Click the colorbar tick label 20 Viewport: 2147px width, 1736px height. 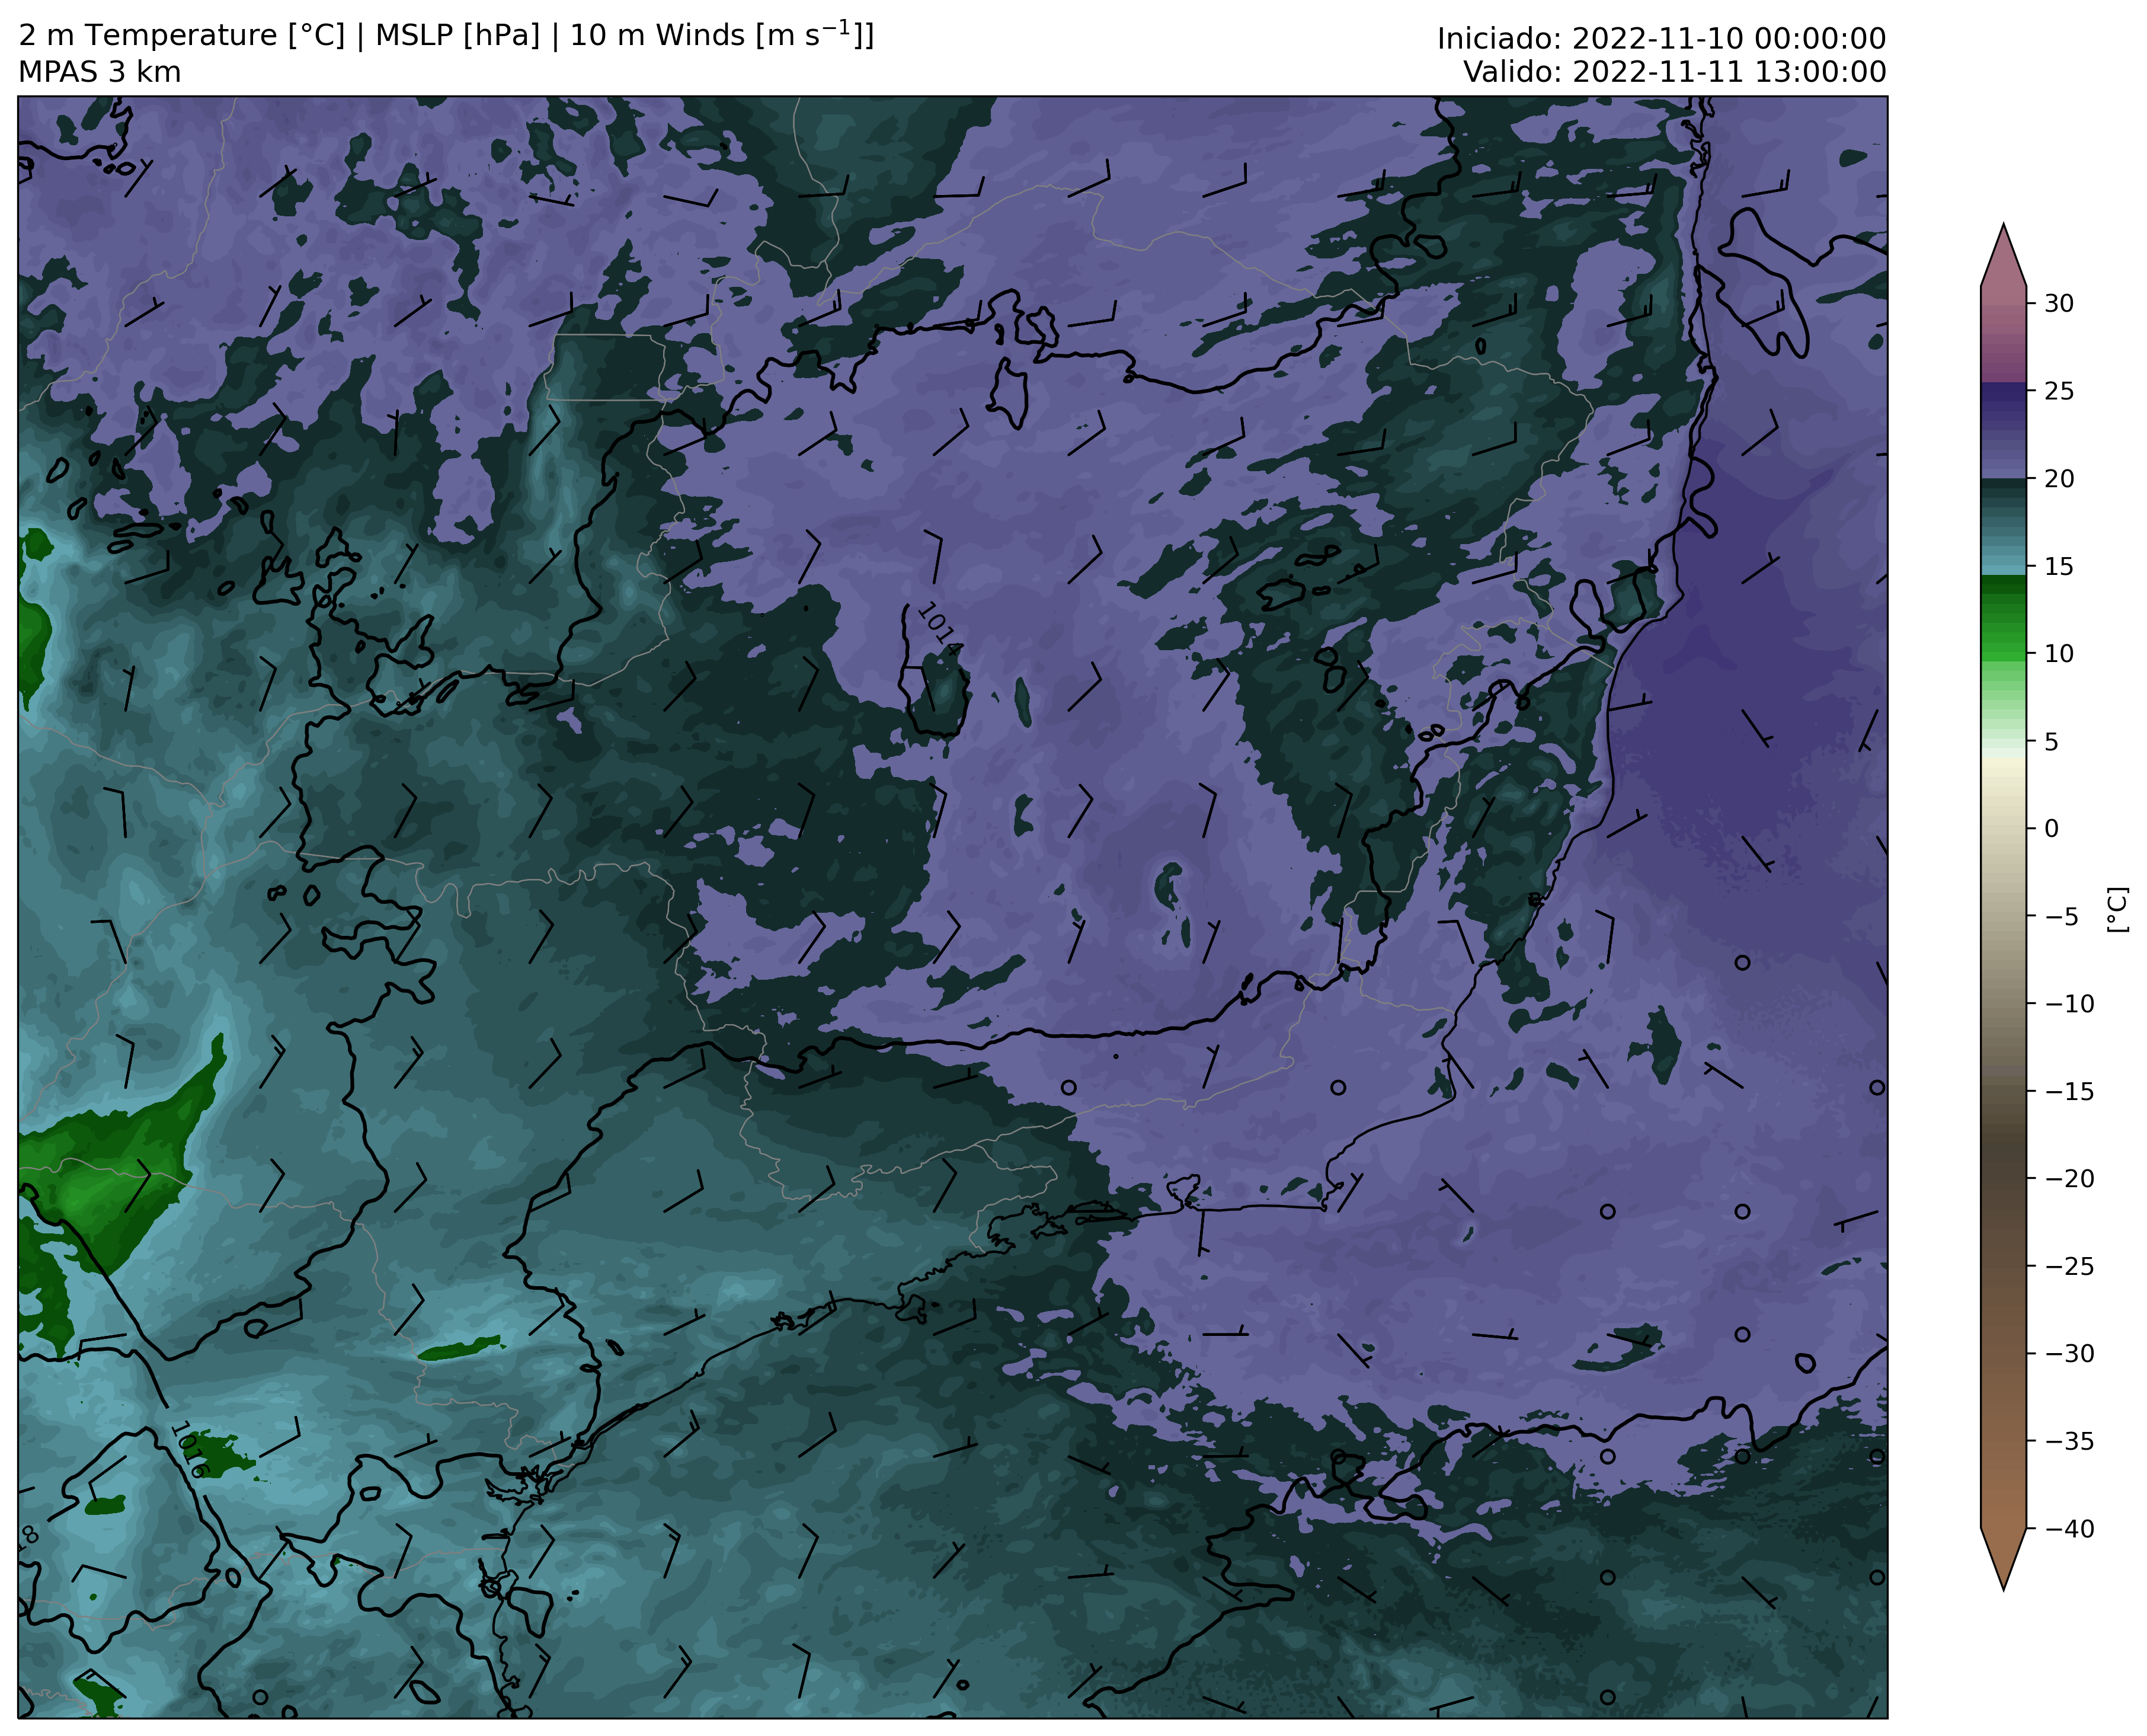point(2058,479)
